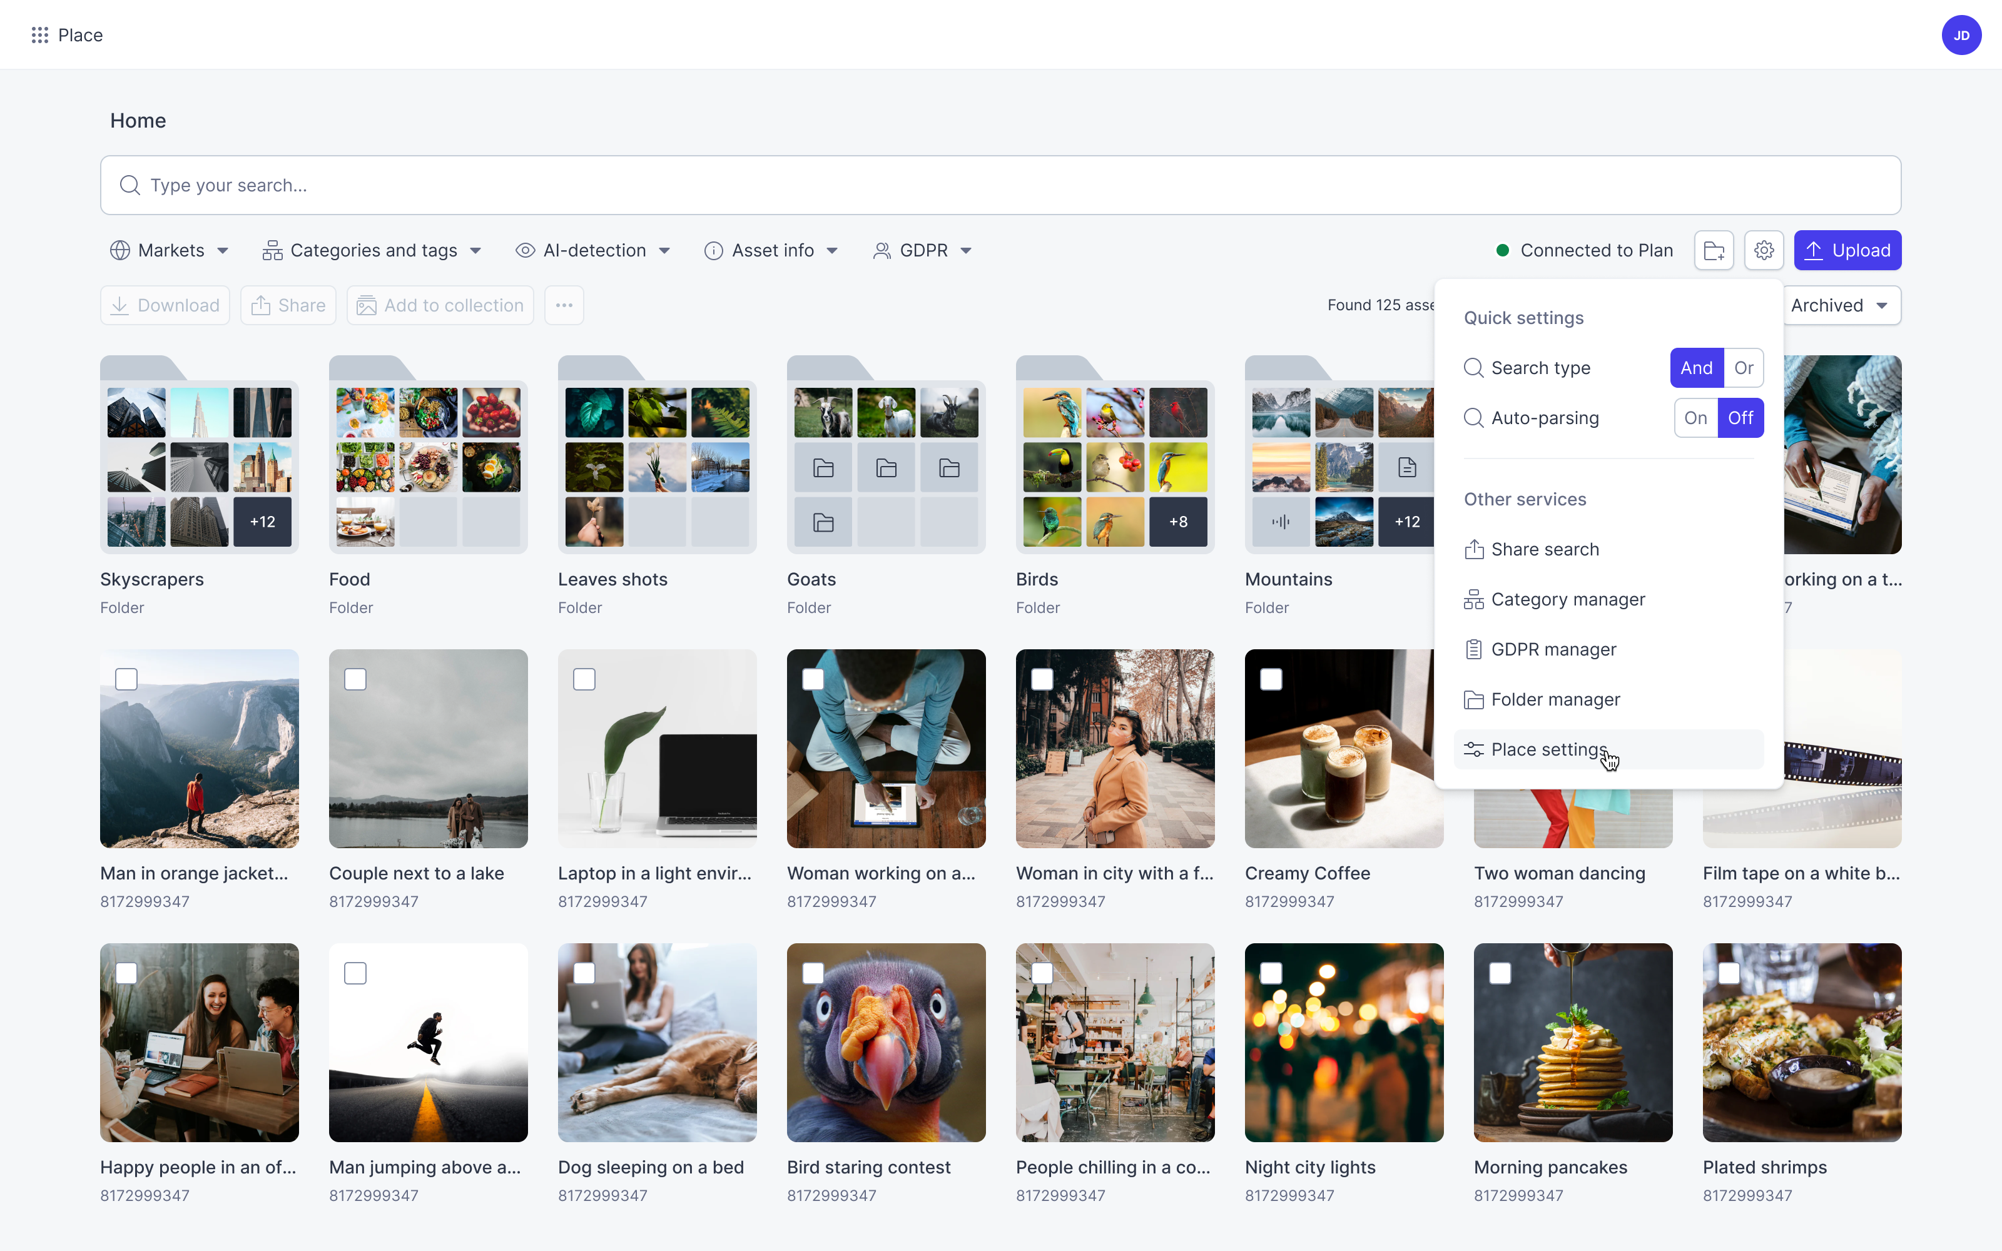Click the green connection status dot

click(x=1502, y=251)
